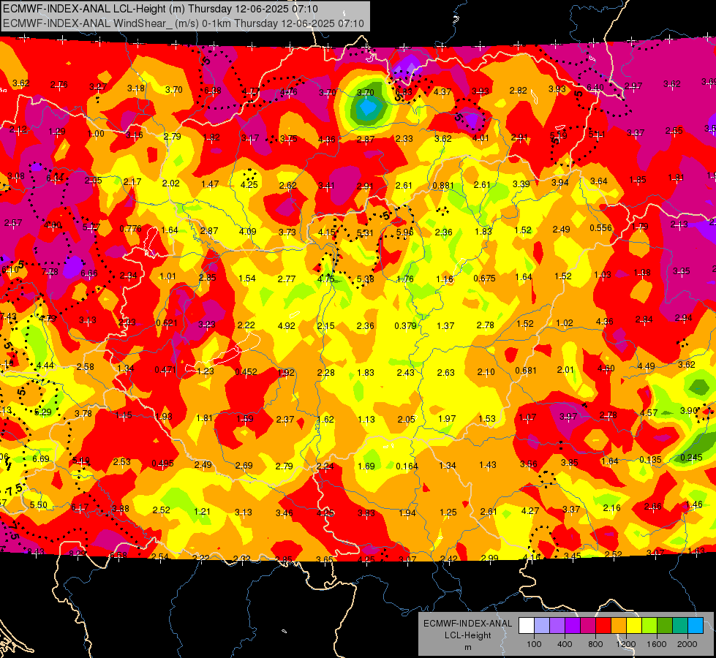Click the map value '0.135'
The width and height of the screenshot is (716, 658).
650,459
